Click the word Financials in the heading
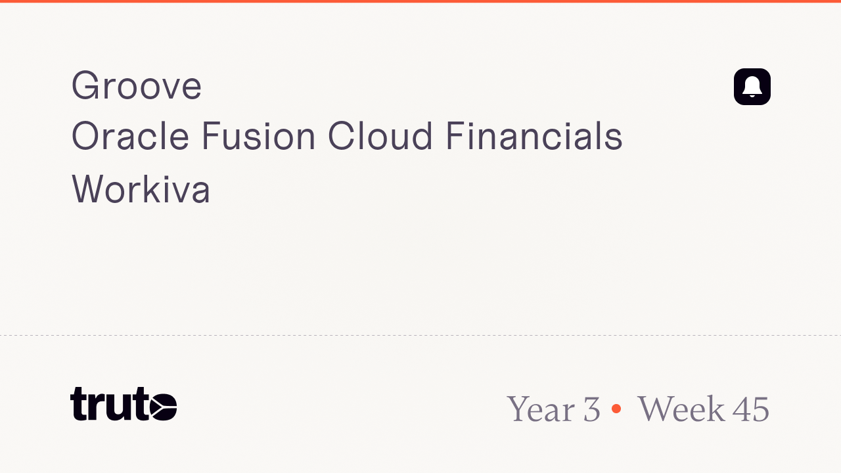Viewport: 841px width, 473px height. (534, 137)
